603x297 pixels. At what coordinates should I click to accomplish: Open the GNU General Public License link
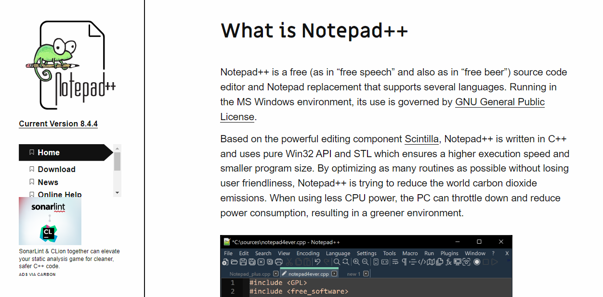coord(499,101)
